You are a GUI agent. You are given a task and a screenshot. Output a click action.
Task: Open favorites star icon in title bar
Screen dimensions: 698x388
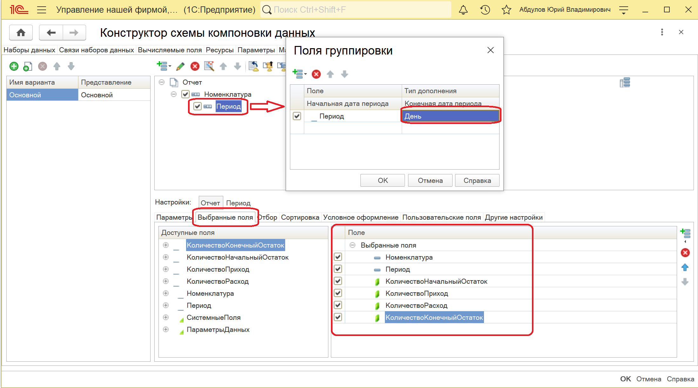click(x=507, y=10)
